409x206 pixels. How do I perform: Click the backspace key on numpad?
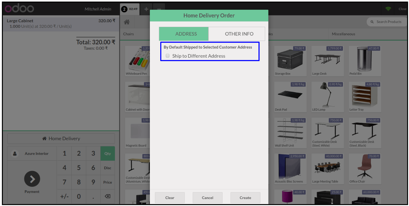pos(107,197)
